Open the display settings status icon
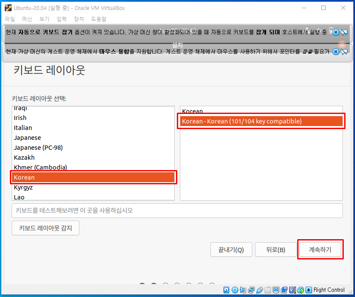Viewport: 355px width, 297px height. [276, 290]
